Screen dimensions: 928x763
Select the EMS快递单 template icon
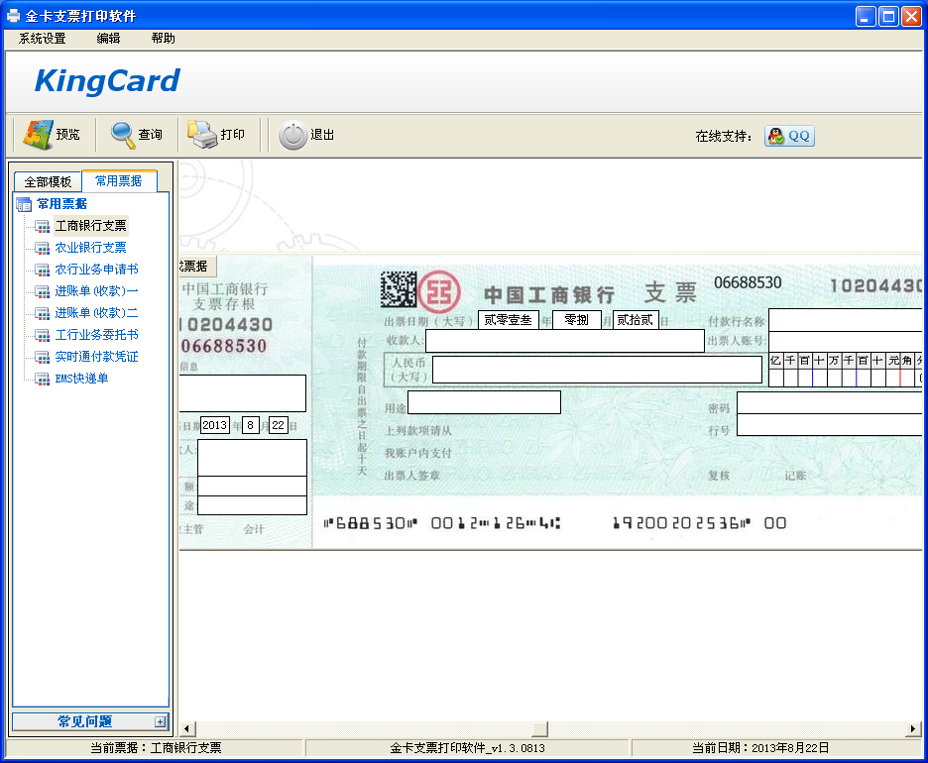(x=41, y=378)
